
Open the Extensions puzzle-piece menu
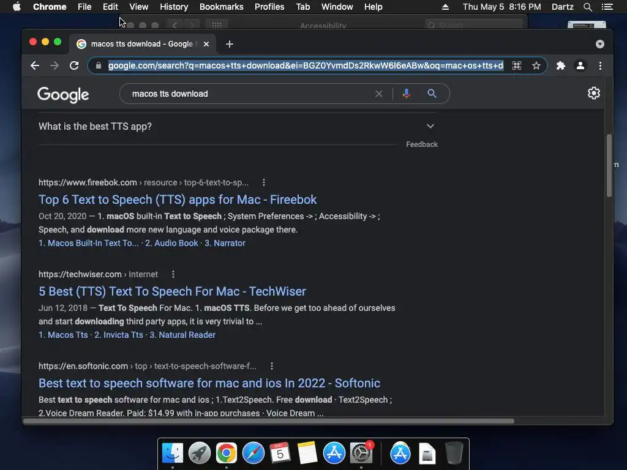click(x=561, y=65)
